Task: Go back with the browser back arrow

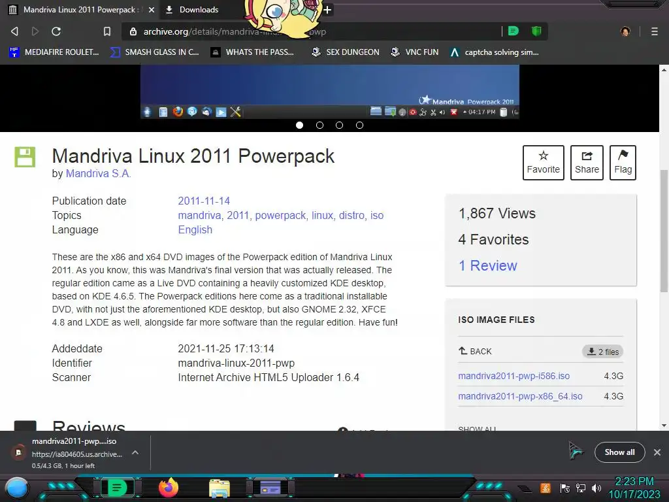Action: pyautogui.click(x=14, y=31)
